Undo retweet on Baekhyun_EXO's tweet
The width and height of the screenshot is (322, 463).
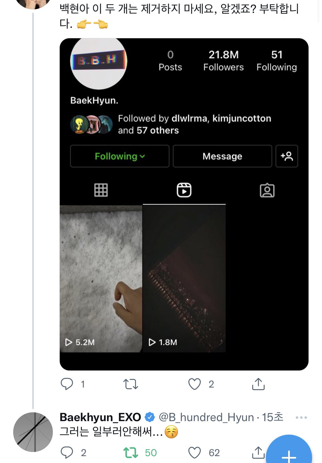click(x=130, y=453)
